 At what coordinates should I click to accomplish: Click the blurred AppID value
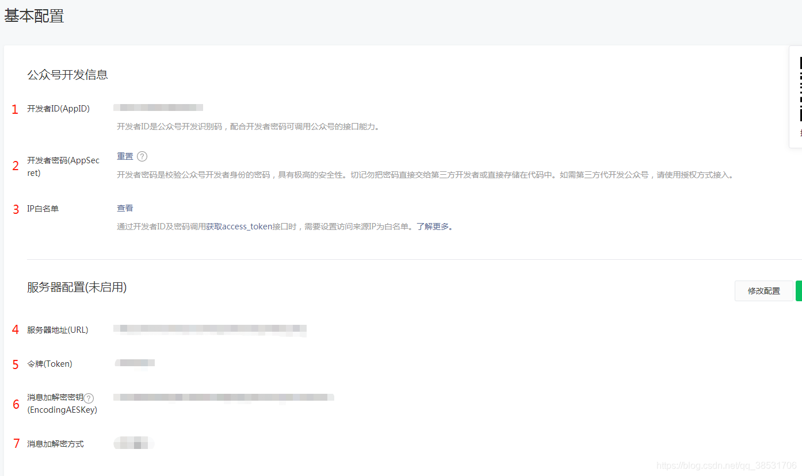(158, 108)
